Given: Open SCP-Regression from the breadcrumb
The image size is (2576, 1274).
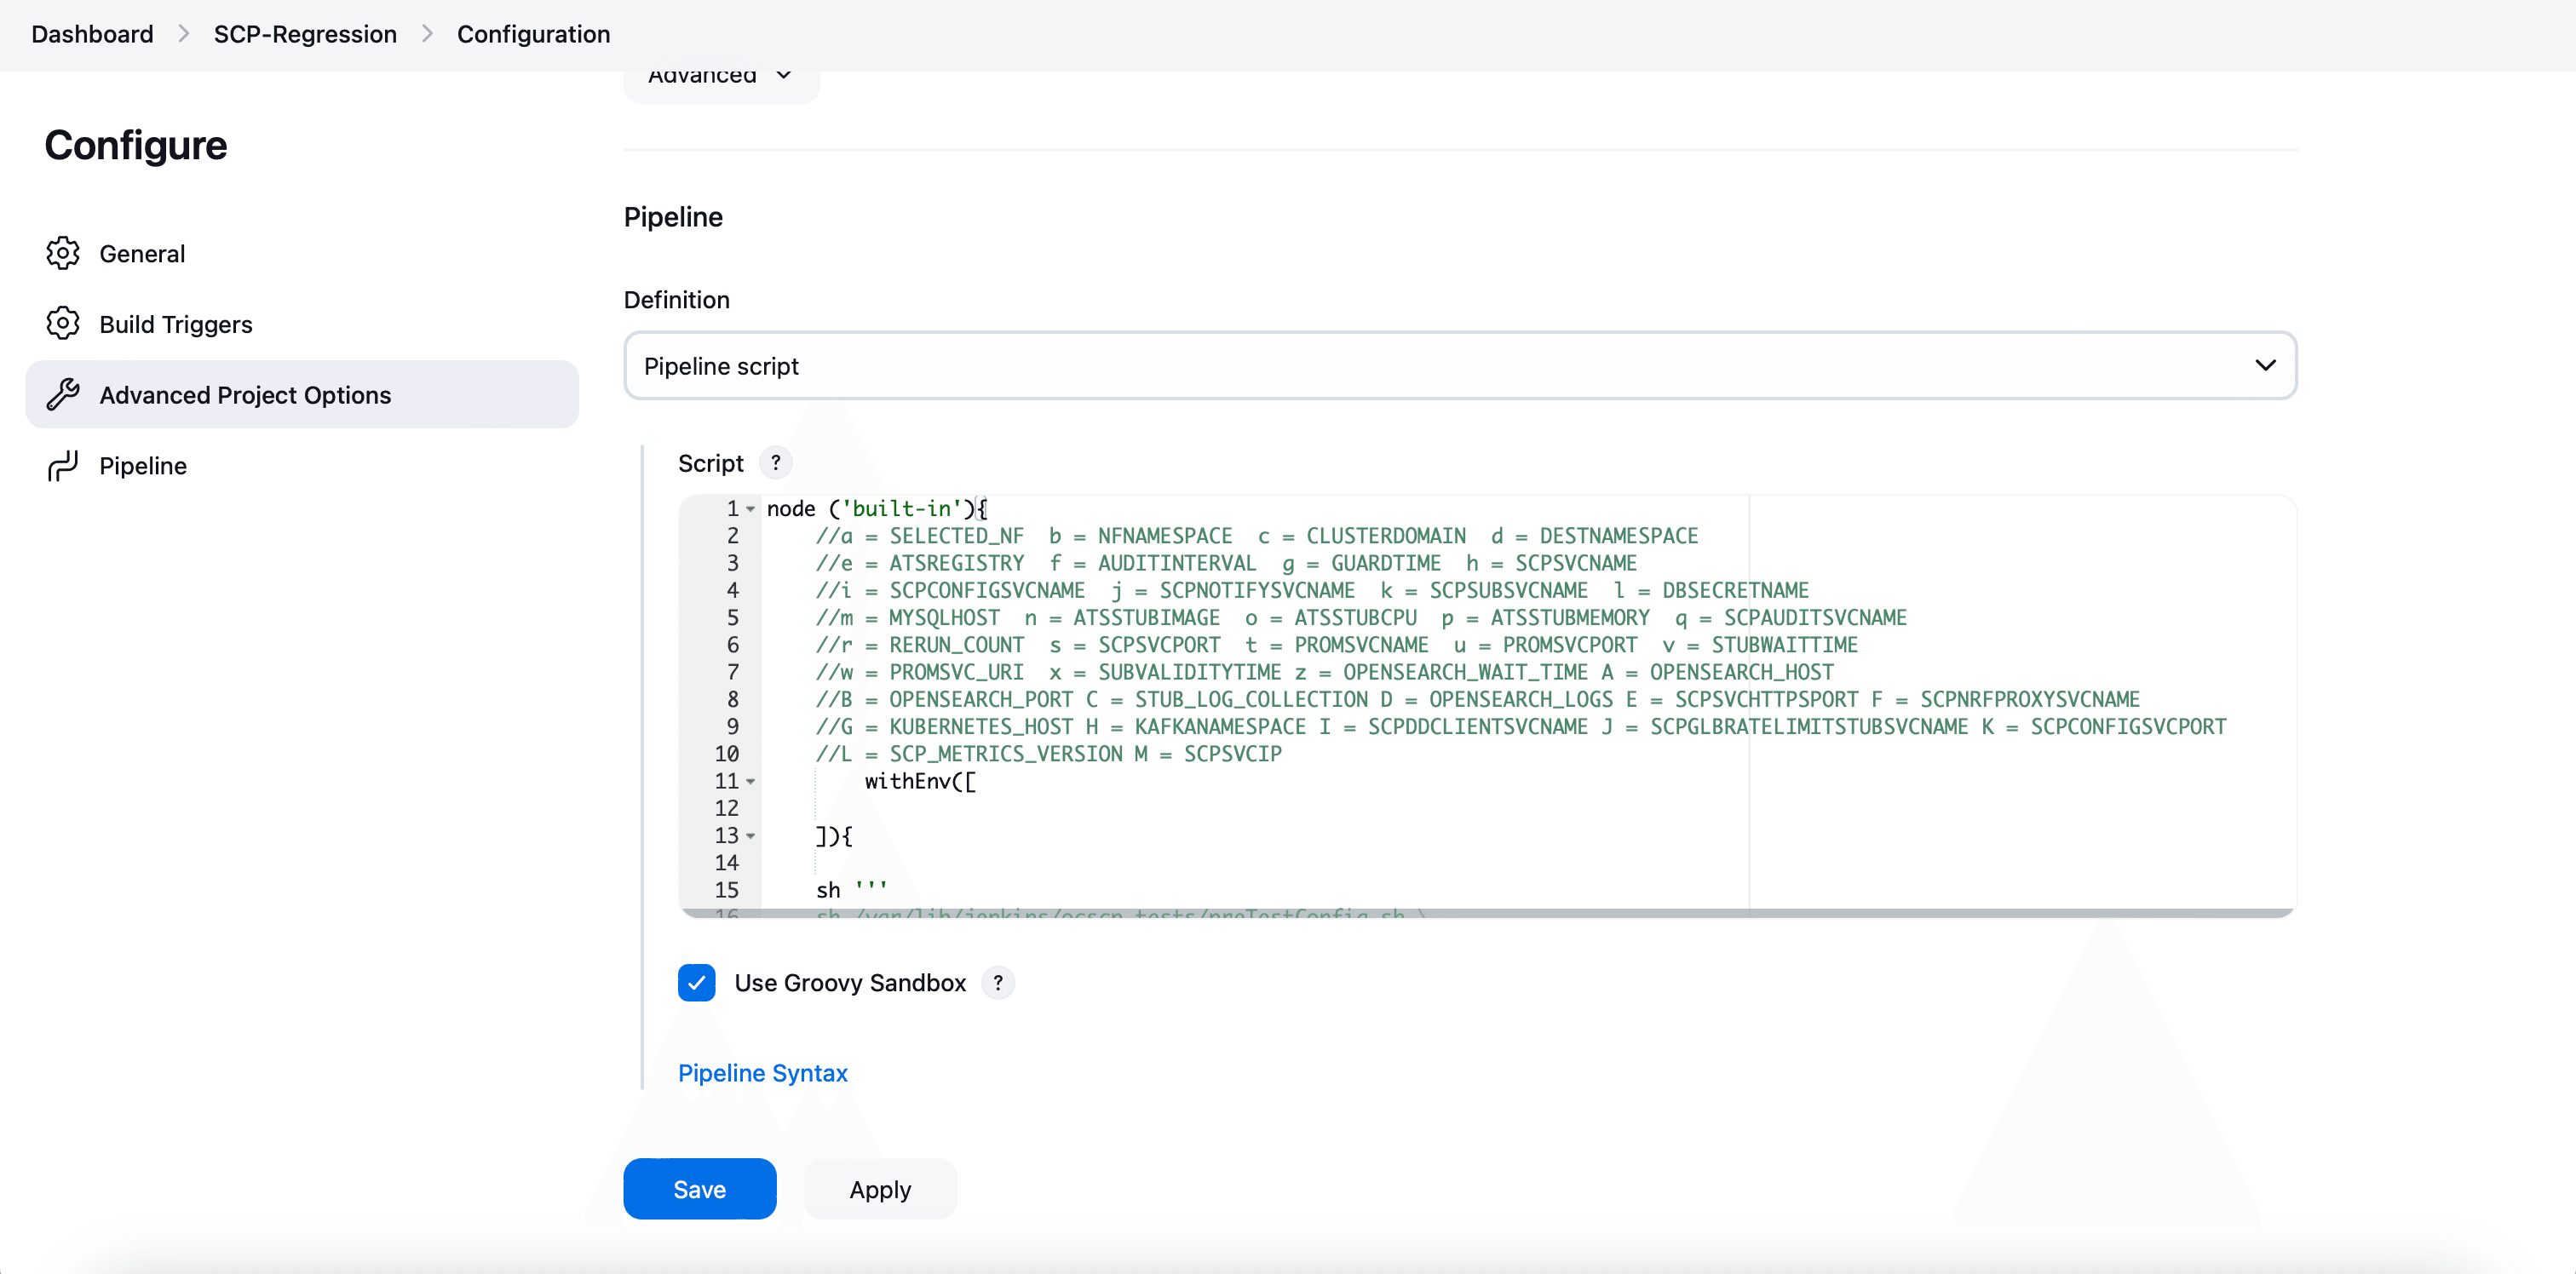Looking at the screenshot, I should (304, 33).
